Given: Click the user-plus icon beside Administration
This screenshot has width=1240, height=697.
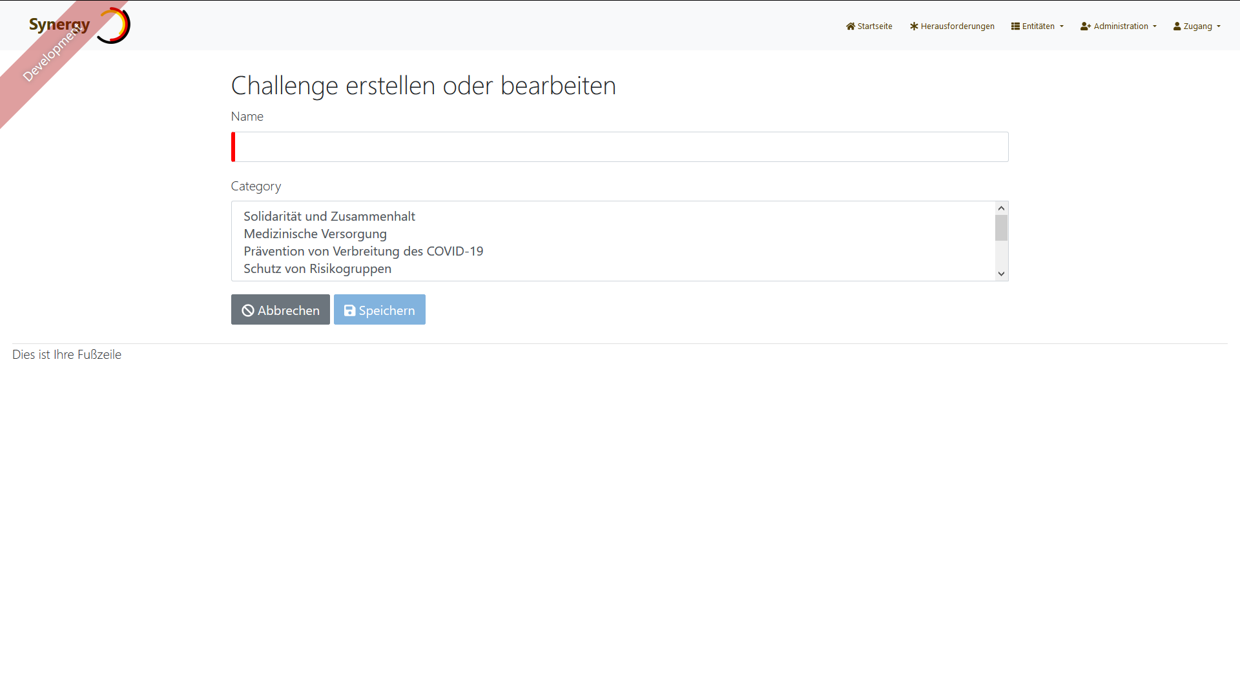Looking at the screenshot, I should pyautogui.click(x=1085, y=26).
